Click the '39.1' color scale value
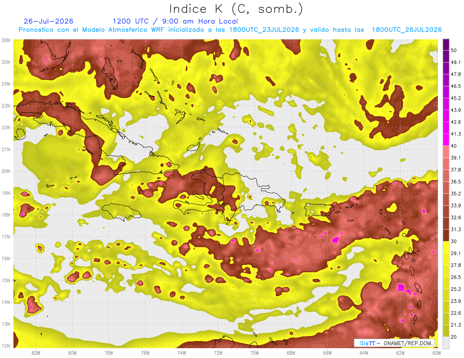Screen dimensions: 464x358 coord(456,158)
